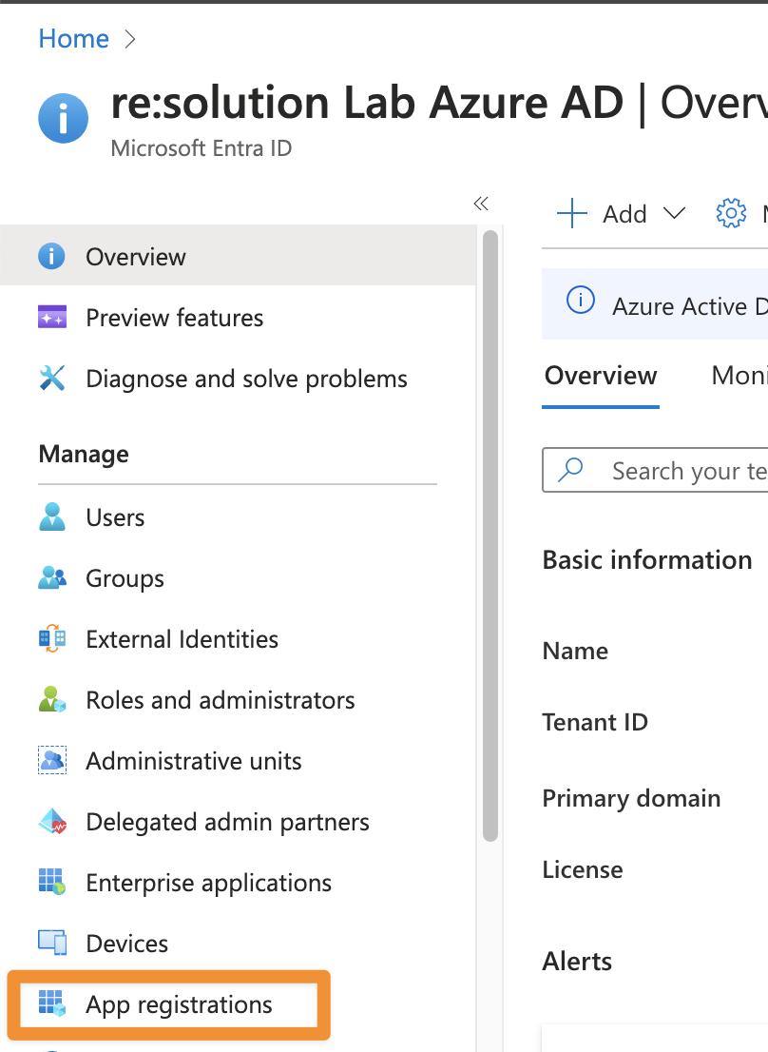Click the Users person icon
This screenshot has width=768, height=1052.
[x=51, y=517]
